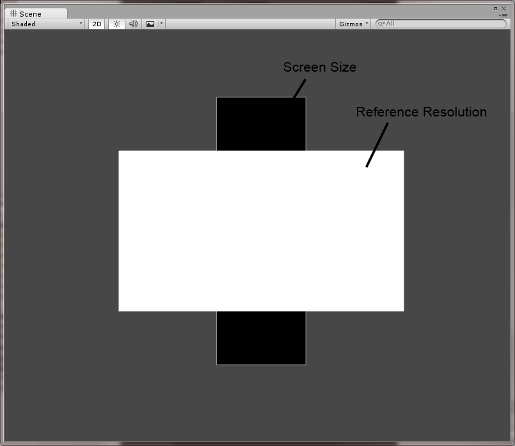Open the Shaded draw mode dropdown
This screenshot has height=446, width=515.
[46, 24]
